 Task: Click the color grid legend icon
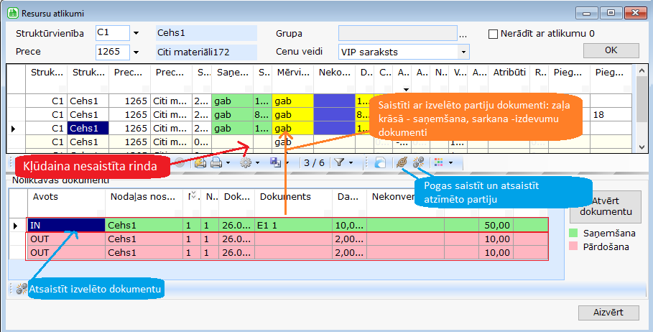[x=438, y=162]
